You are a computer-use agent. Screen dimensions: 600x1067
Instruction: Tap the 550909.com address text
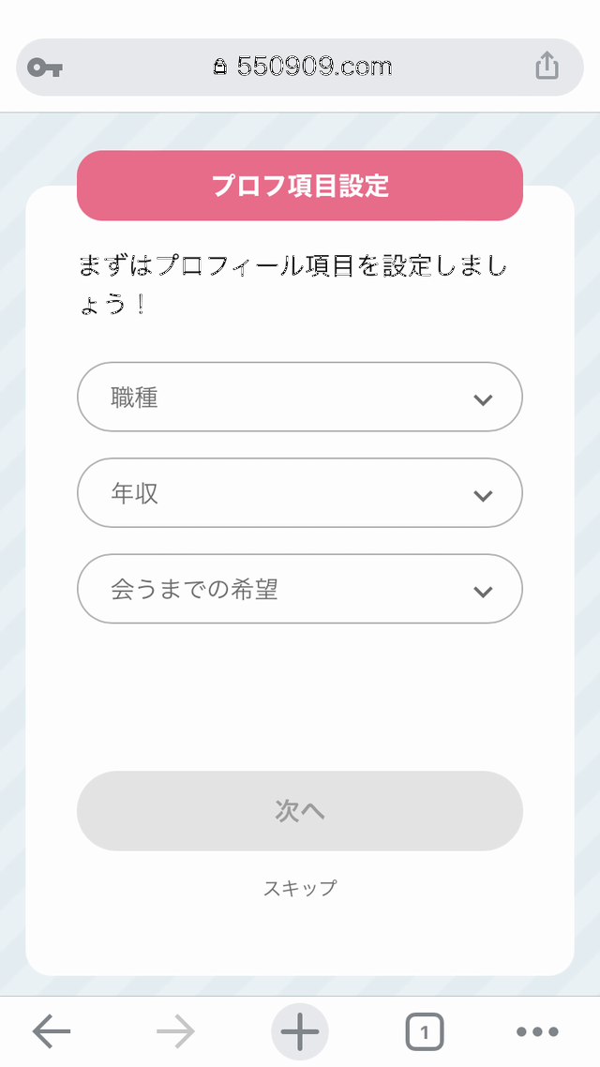point(314,67)
